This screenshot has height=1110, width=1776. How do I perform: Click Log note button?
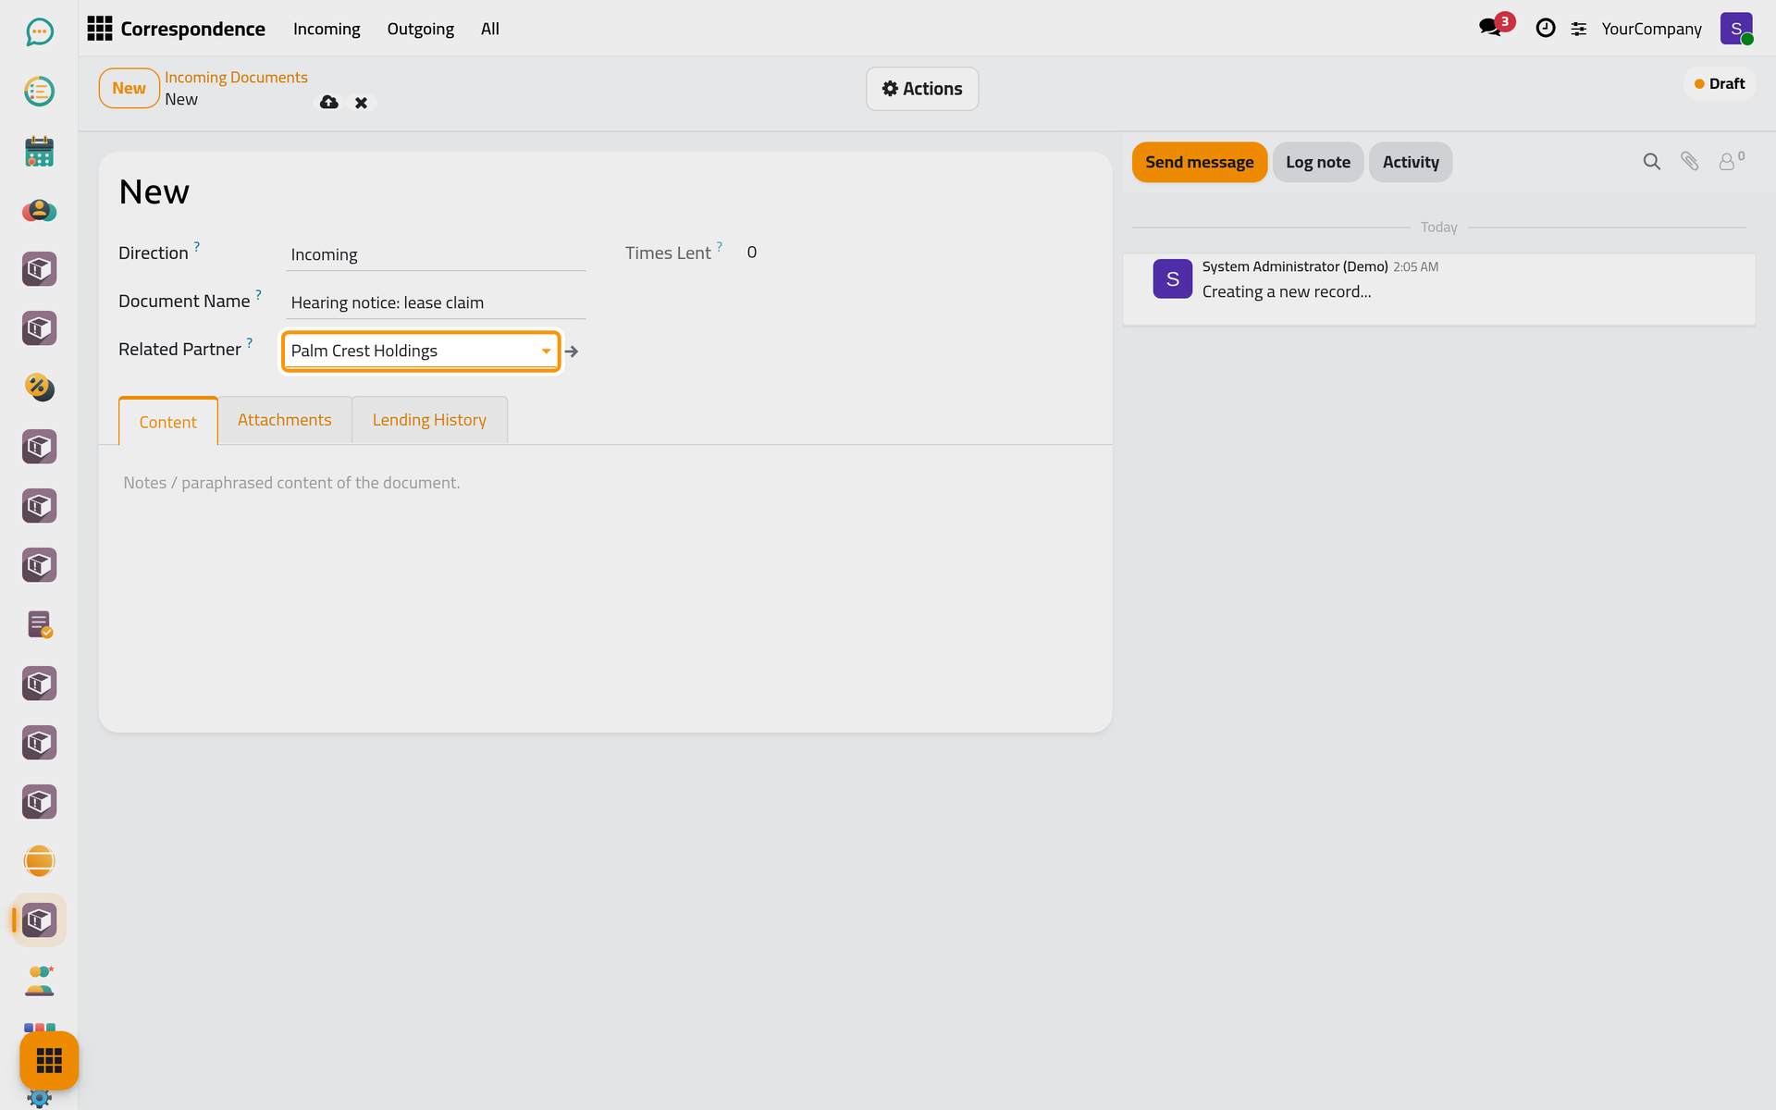point(1318,162)
